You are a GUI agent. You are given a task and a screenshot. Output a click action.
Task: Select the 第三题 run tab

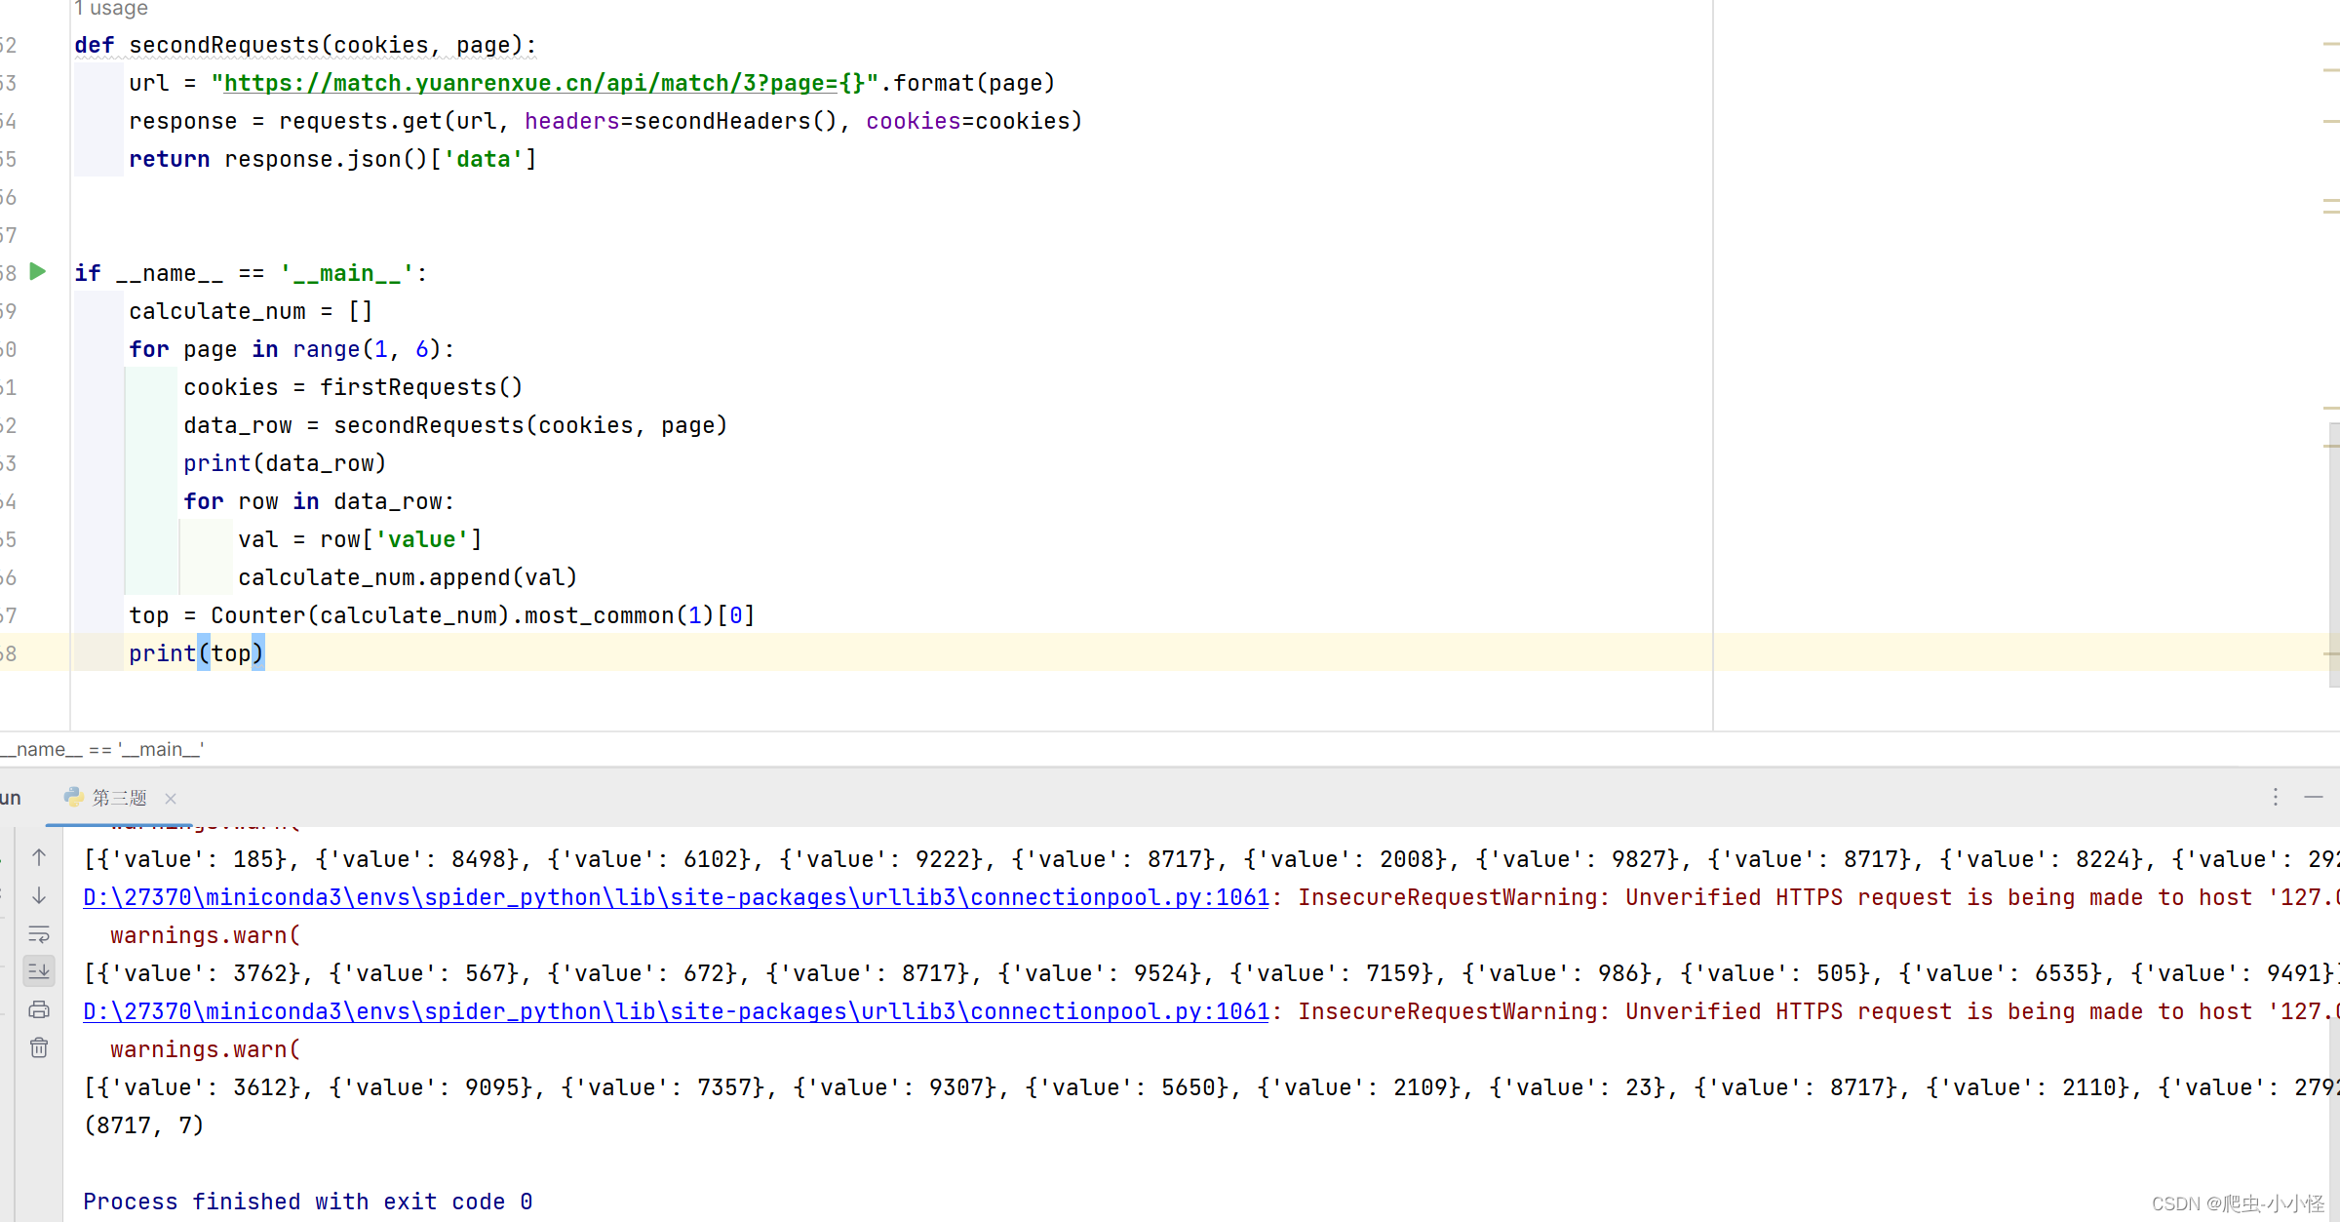119,798
